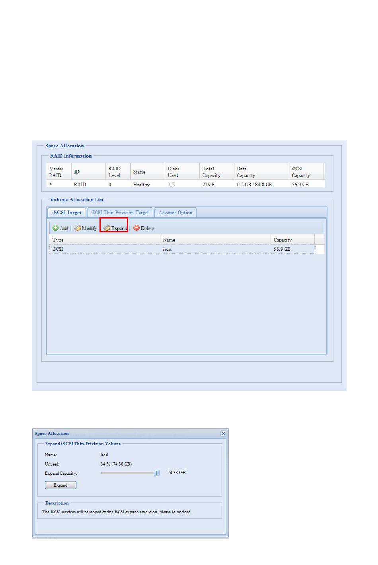This screenshot has width=378, height=565.
Task: Click the red Delete icon
Action: [x=136, y=228]
